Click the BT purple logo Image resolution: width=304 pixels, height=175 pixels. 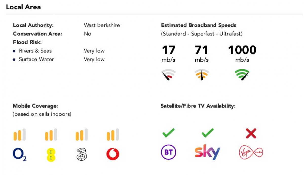tap(168, 152)
